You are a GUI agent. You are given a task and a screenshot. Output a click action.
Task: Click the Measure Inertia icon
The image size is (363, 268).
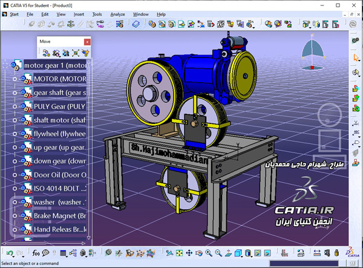(336, 253)
